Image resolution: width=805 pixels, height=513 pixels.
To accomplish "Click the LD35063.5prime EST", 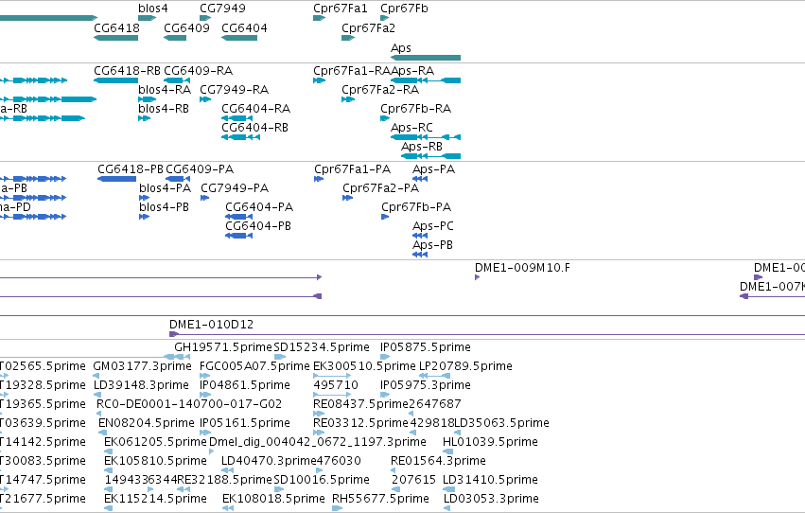I will click(458, 433).
